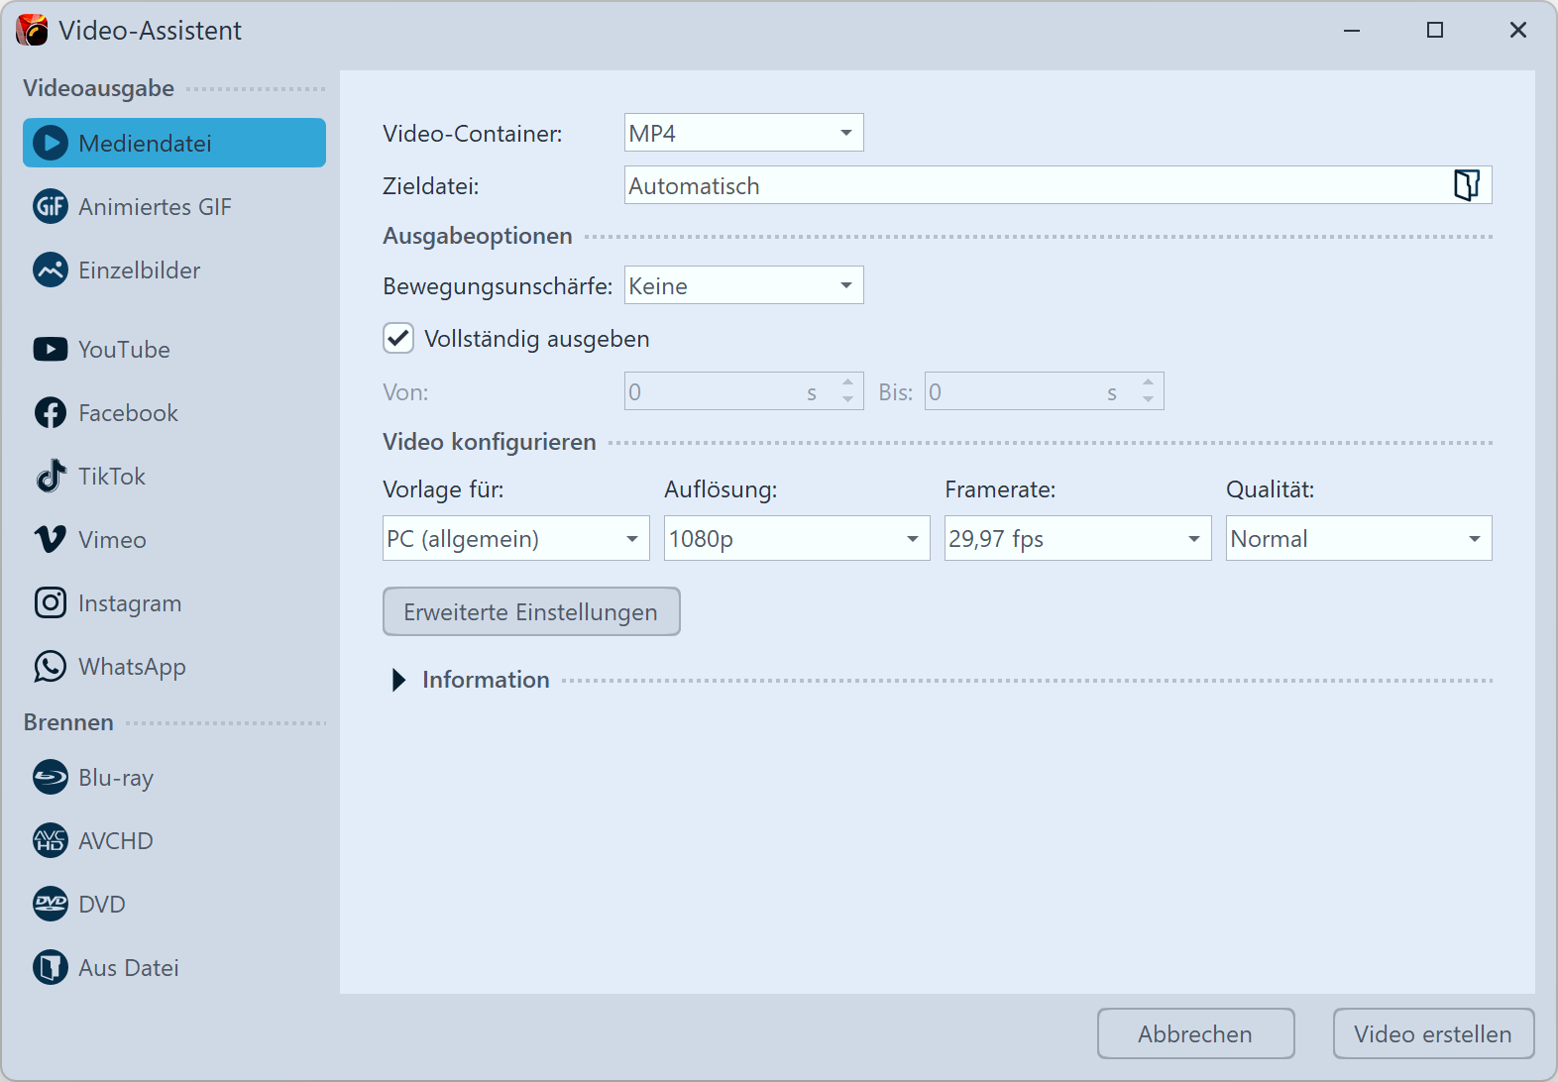Browse for Zieldatei using file icon
The height and width of the screenshot is (1082, 1558).
click(x=1466, y=185)
